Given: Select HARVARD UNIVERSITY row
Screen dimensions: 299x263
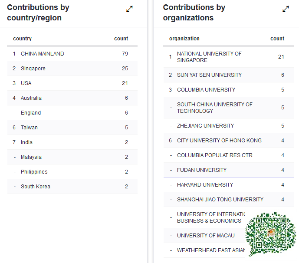Looking at the screenshot, I should click(228, 185).
